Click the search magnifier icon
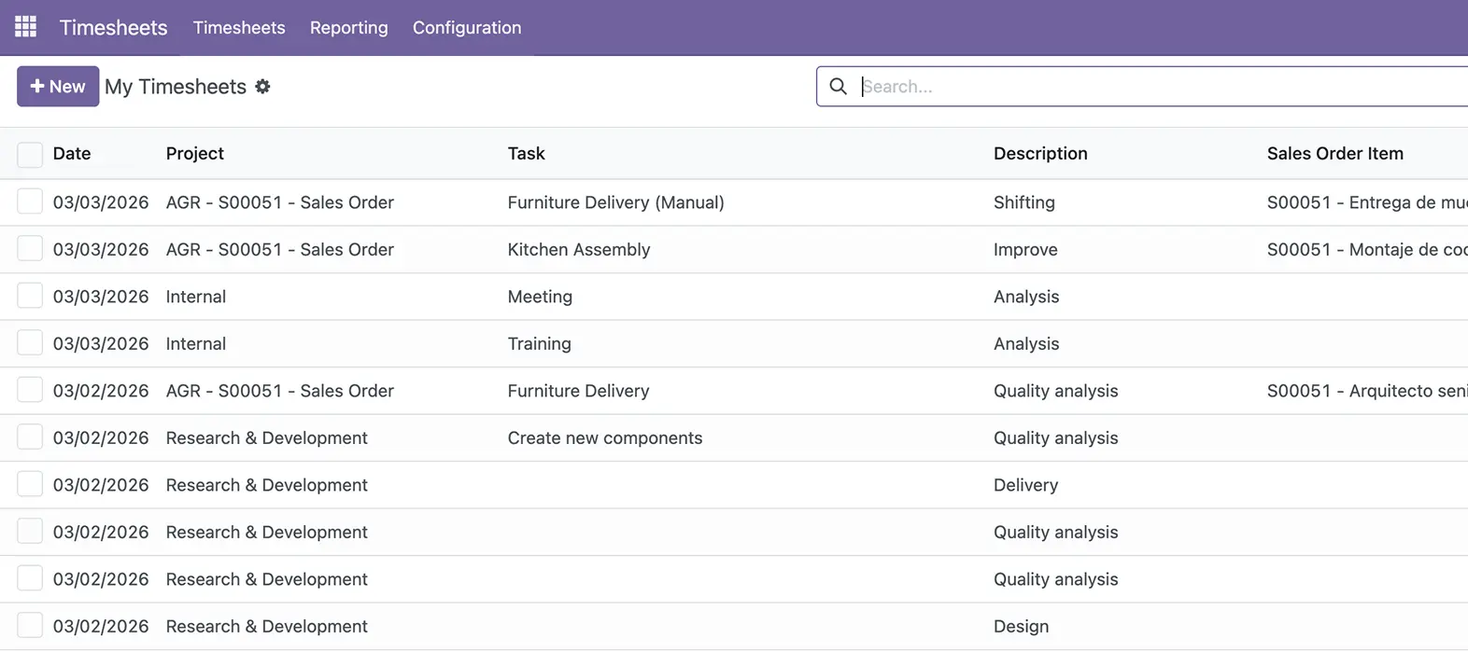 tap(838, 87)
